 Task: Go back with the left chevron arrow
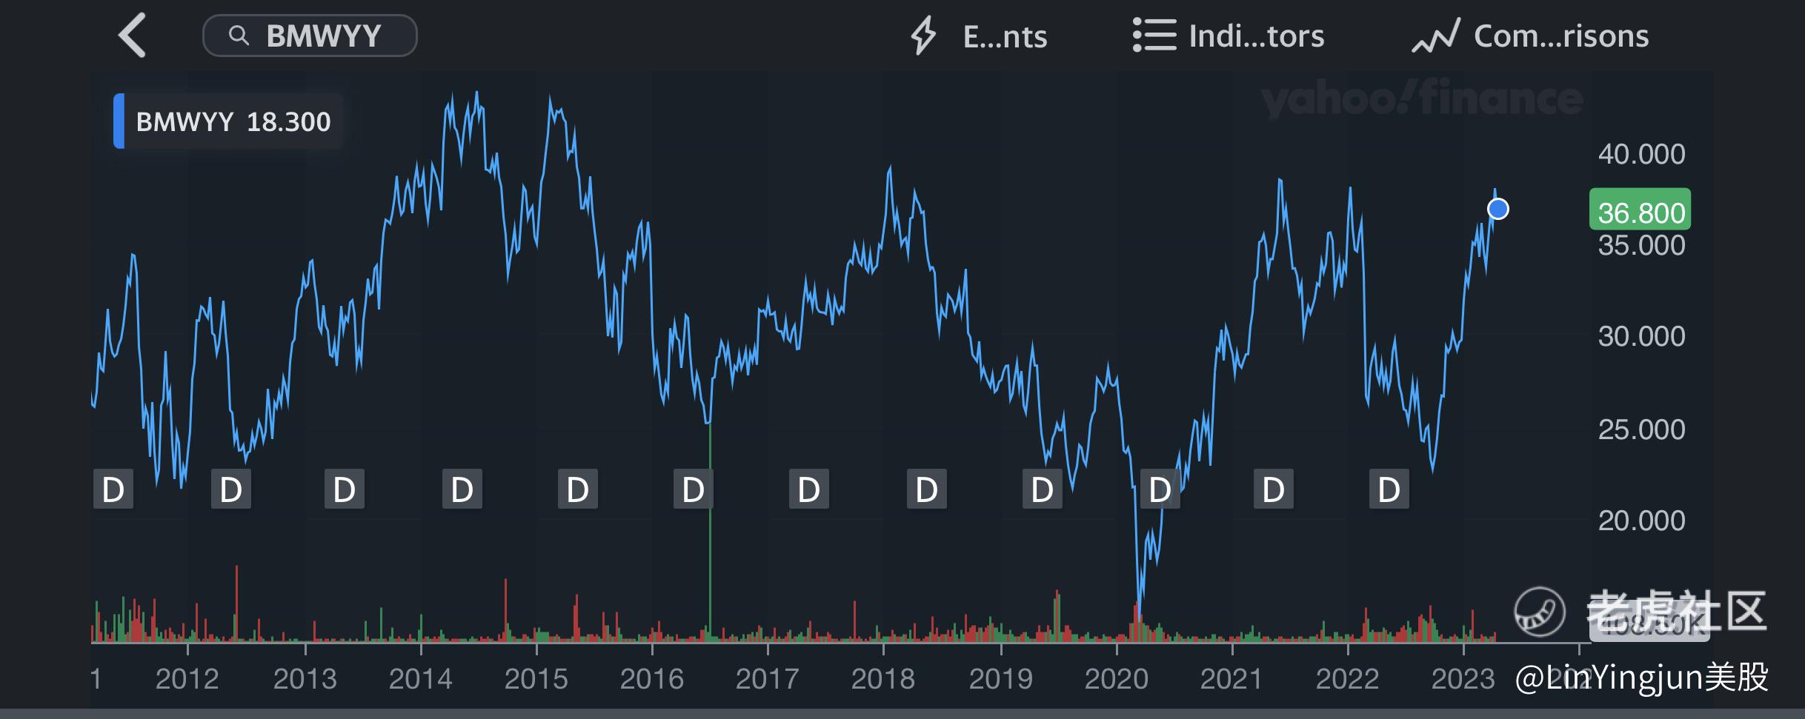[x=133, y=36]
